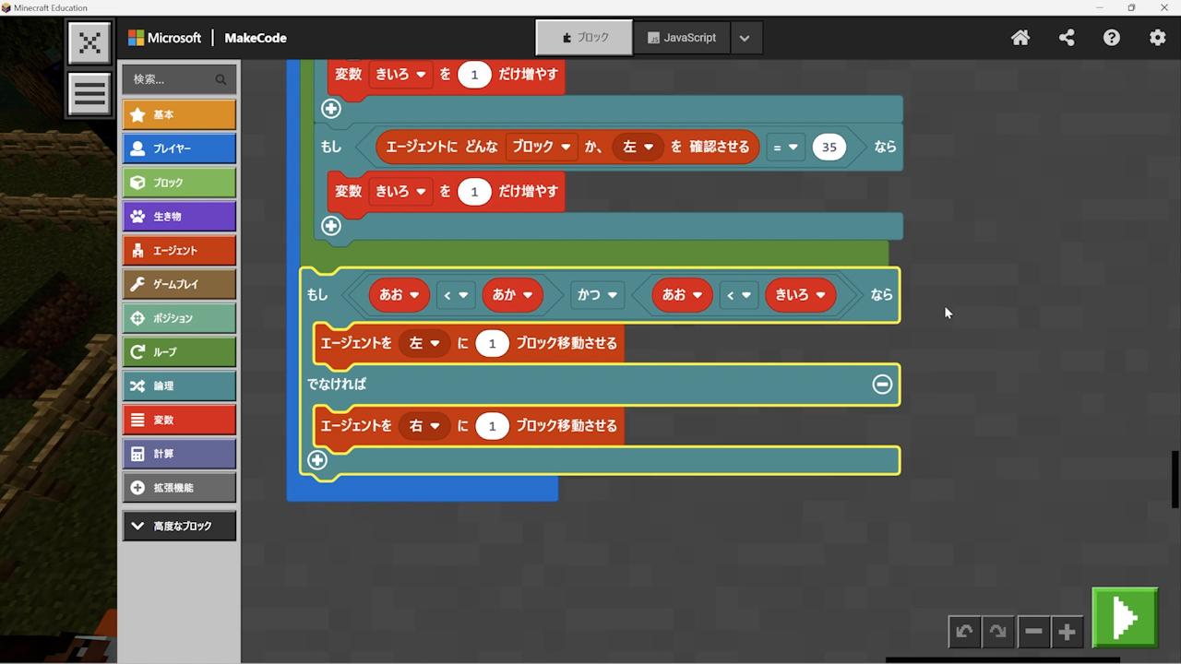Open the Share project icon
Viewport: 1181px width, 664px height.
point(1067,38)
